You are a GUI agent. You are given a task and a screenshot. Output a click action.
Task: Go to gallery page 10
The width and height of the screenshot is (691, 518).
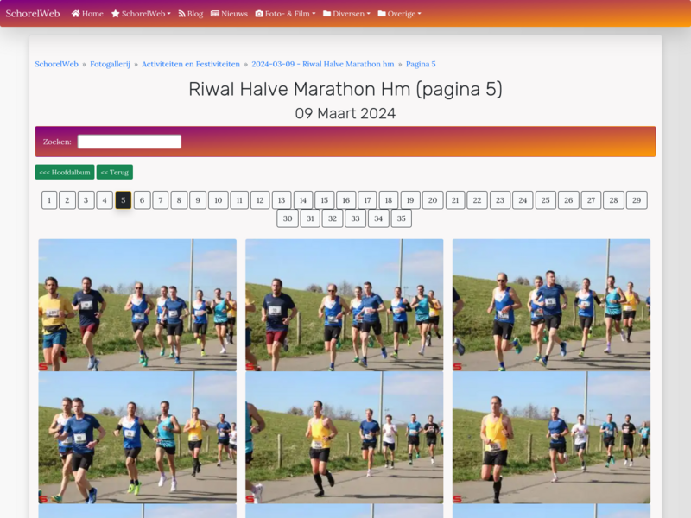[219, 200]
